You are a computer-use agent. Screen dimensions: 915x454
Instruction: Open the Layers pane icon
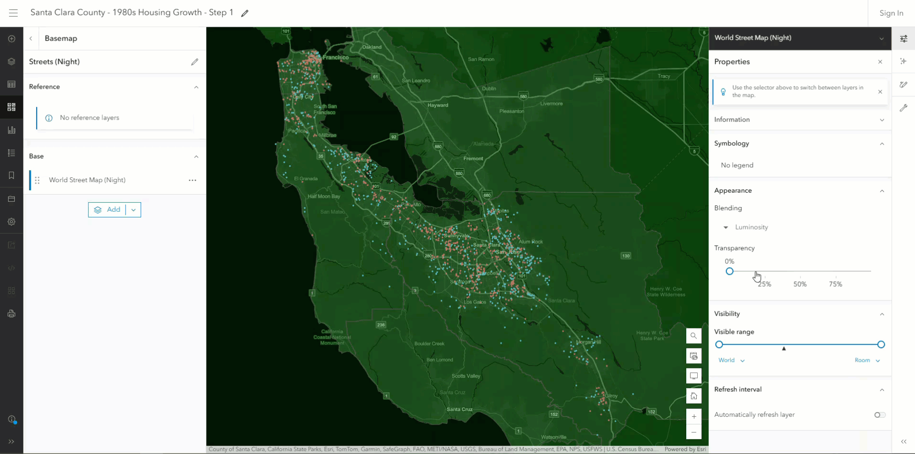click(11, 62)
